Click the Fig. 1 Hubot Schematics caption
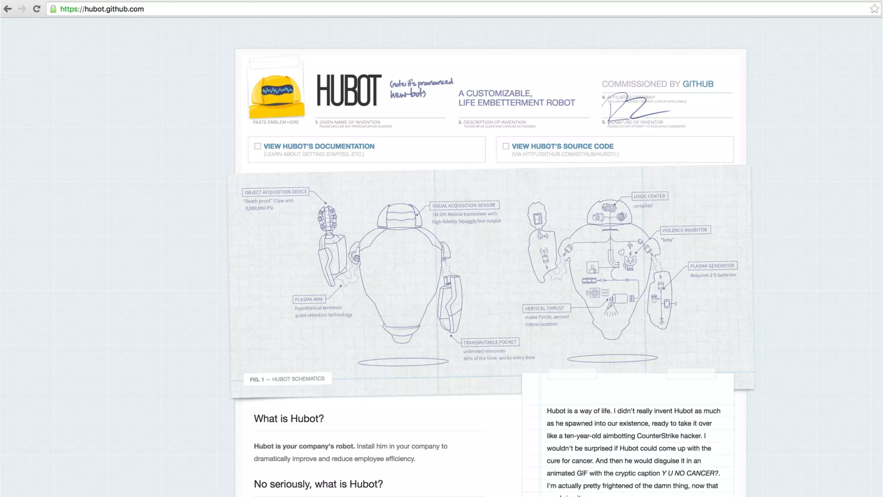Screen dimensions: 883x497 click(287, 379)
